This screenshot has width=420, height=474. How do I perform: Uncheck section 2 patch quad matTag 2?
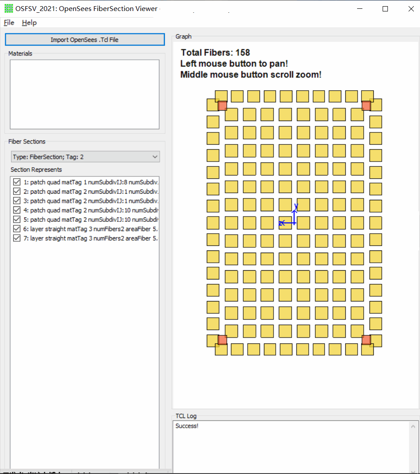[x=16, y=191]
